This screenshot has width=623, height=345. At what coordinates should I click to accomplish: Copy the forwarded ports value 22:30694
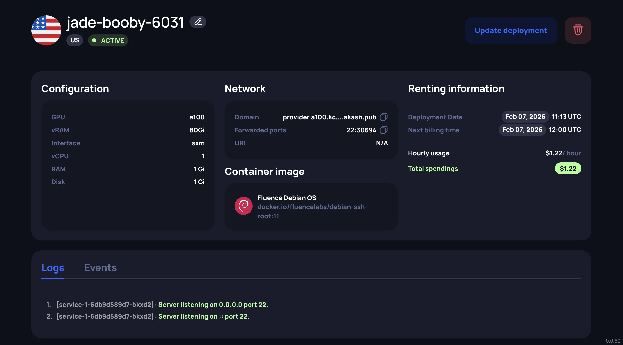coord(384,130)
